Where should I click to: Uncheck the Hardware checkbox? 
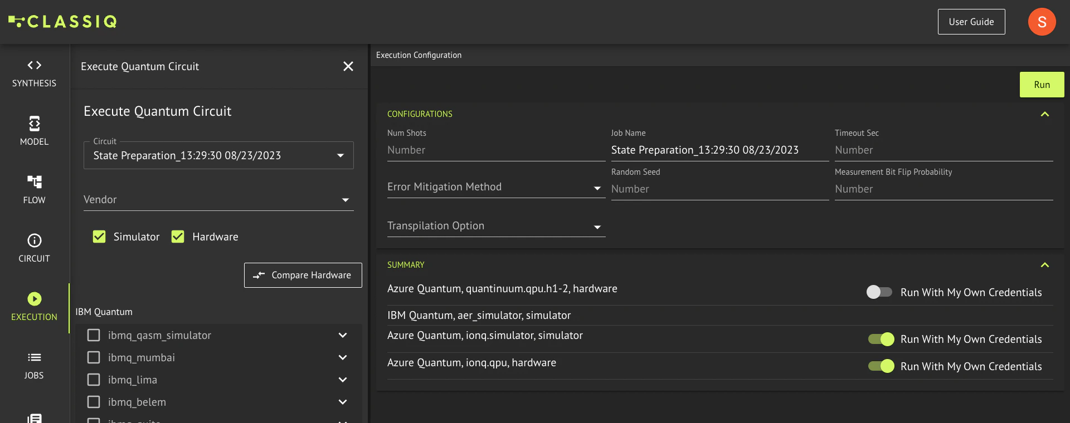point(178,237)
